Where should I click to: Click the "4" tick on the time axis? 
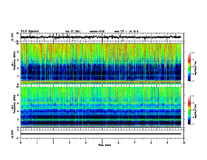[x=86, y=143]
